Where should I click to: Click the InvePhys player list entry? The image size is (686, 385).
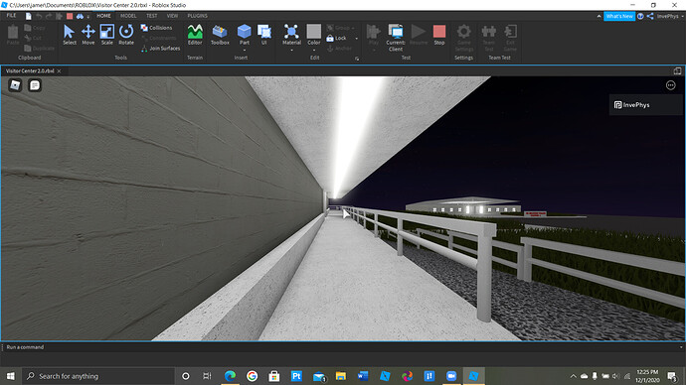pos(646,105)
